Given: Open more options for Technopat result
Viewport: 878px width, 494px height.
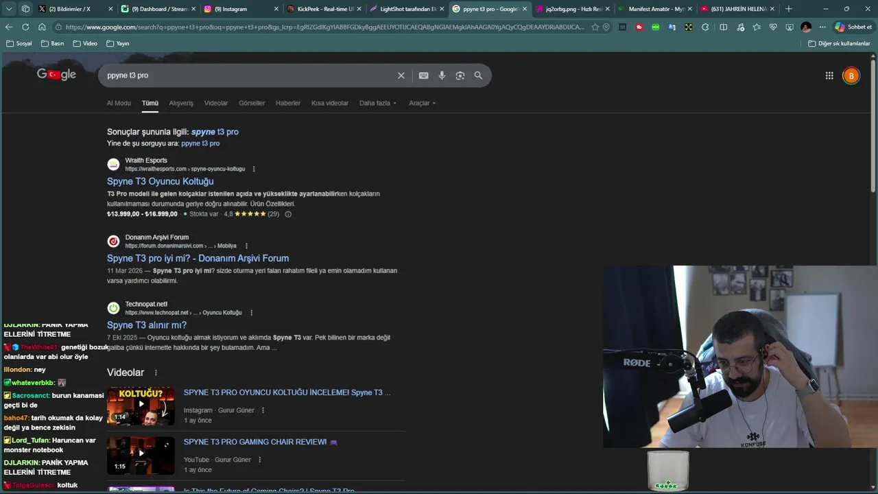Looking at the screenshot, I should click(x=251, y=312).
